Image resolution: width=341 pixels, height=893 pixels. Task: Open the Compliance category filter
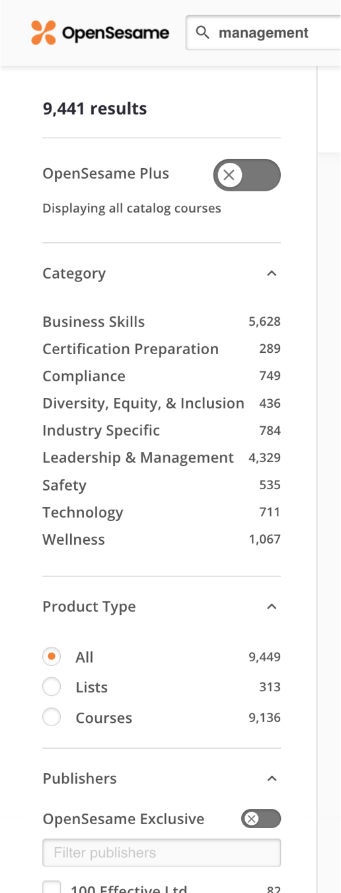[84, 376]
